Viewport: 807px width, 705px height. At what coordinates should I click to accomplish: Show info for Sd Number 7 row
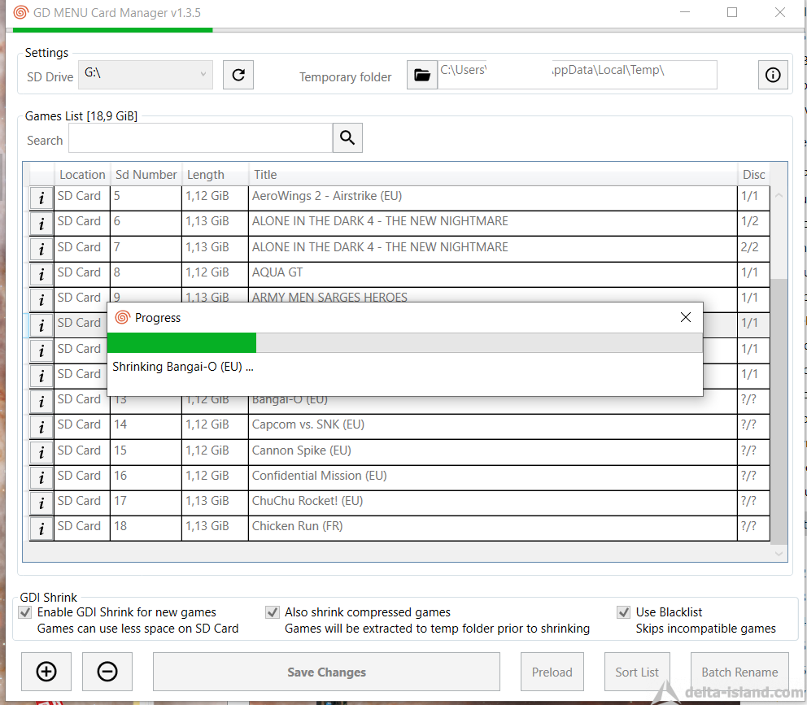(x=41, y=249)
